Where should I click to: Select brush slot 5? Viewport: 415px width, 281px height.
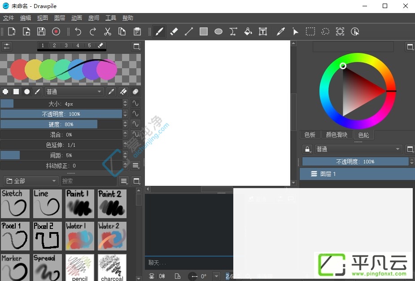click(x=89, y=45)
